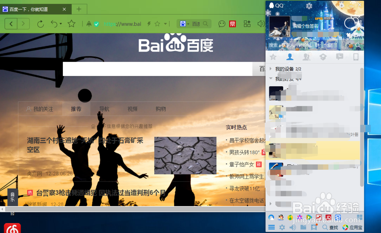Open hot topic 男孩头转180°

(x=245, y=153)
